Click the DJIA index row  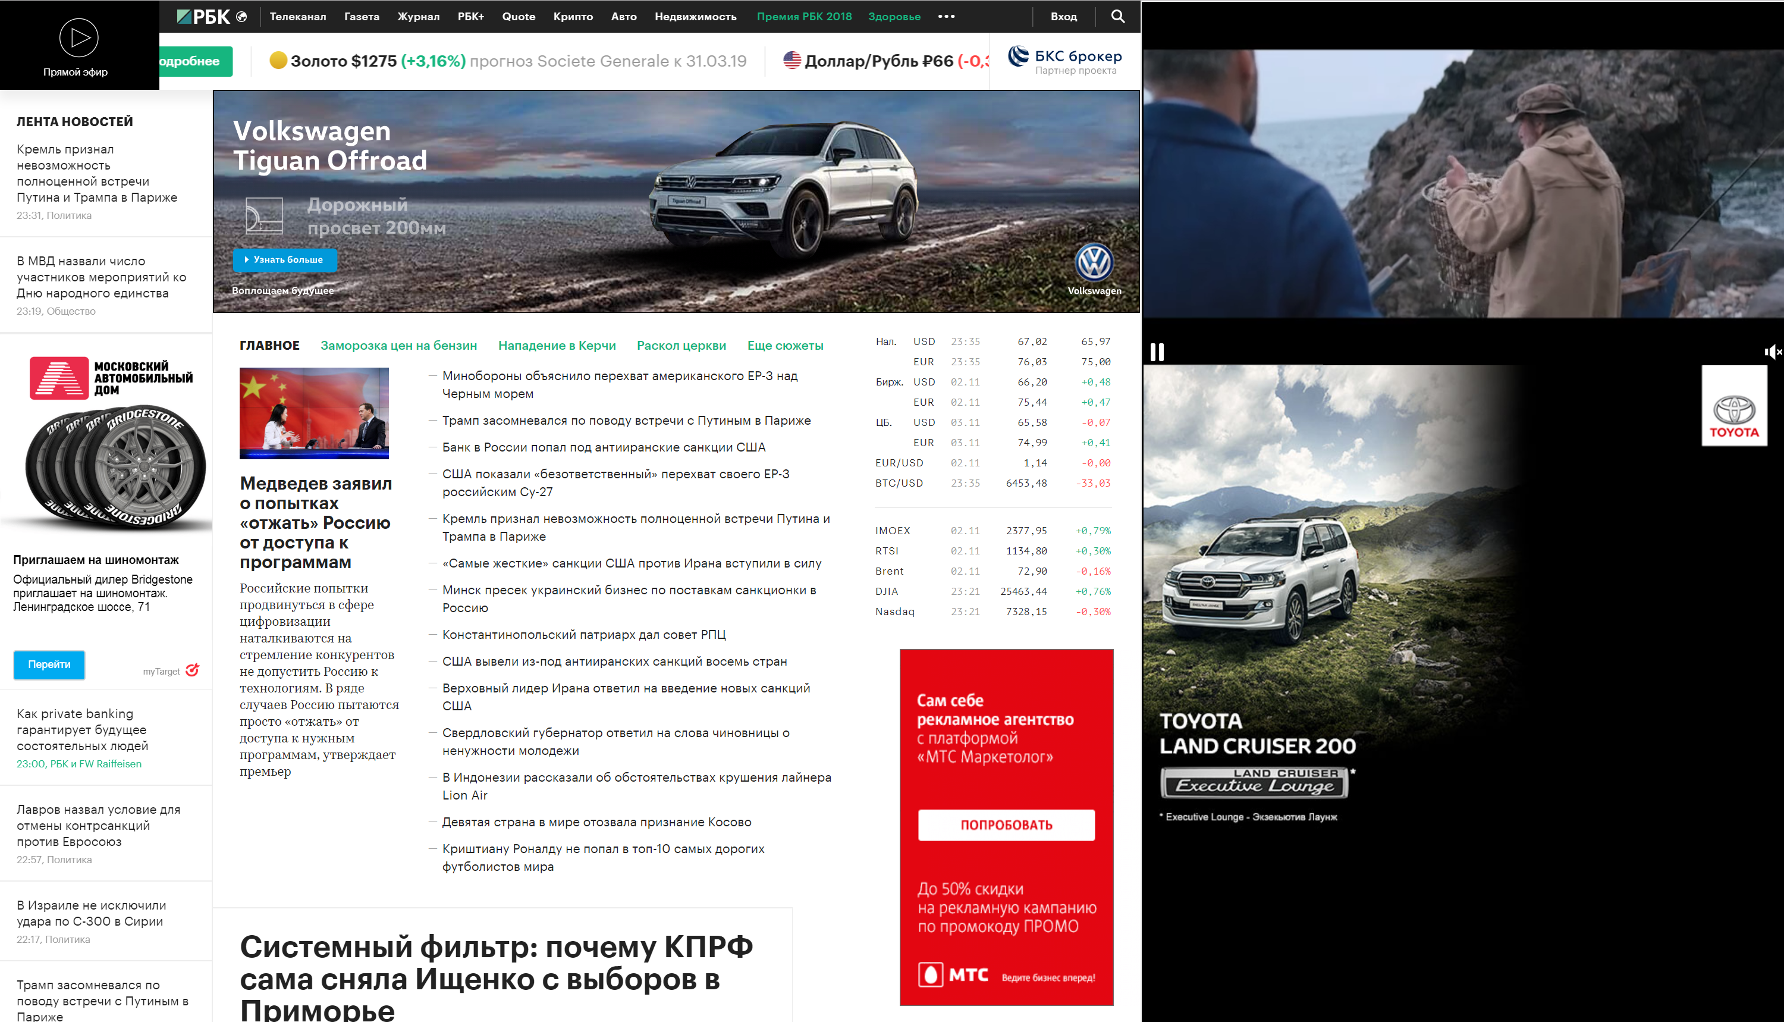click(x=992, y=592)
